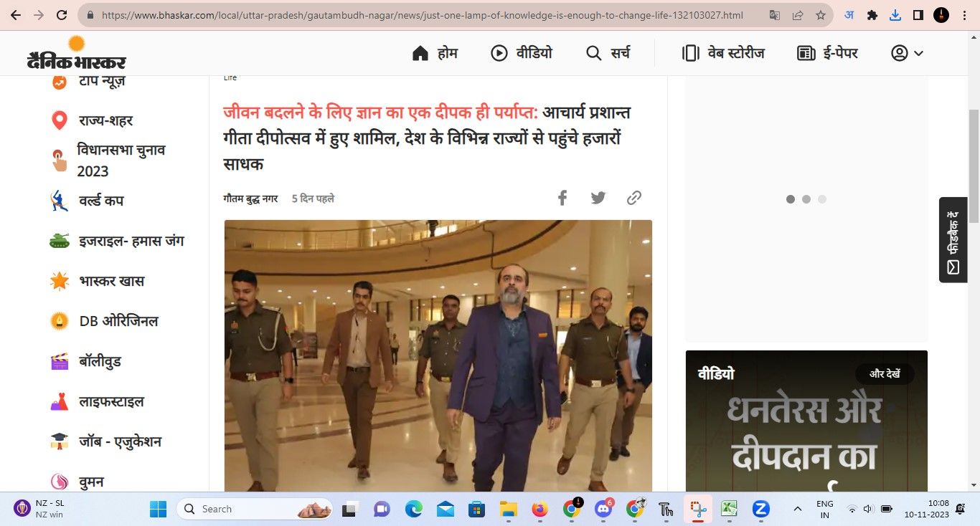Reload the page in browser

click(x=62, y=15)
